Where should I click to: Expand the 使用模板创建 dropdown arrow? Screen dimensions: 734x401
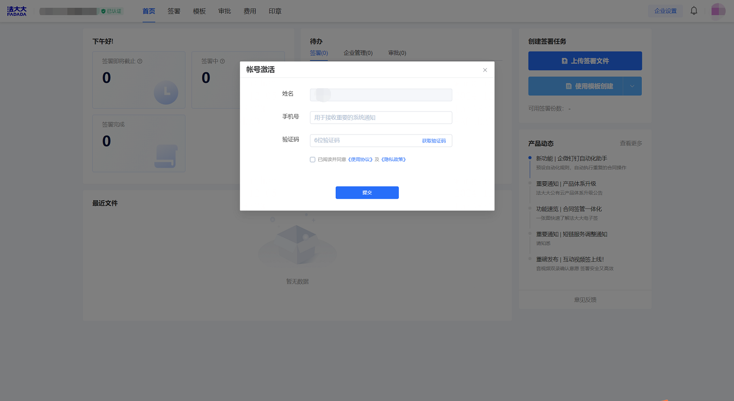tap(632, 86)
